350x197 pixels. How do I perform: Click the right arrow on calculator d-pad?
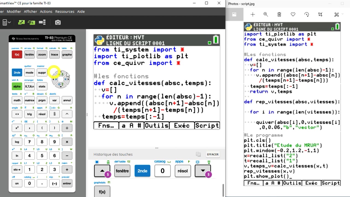pyautogui.click(x=67, y=79)
